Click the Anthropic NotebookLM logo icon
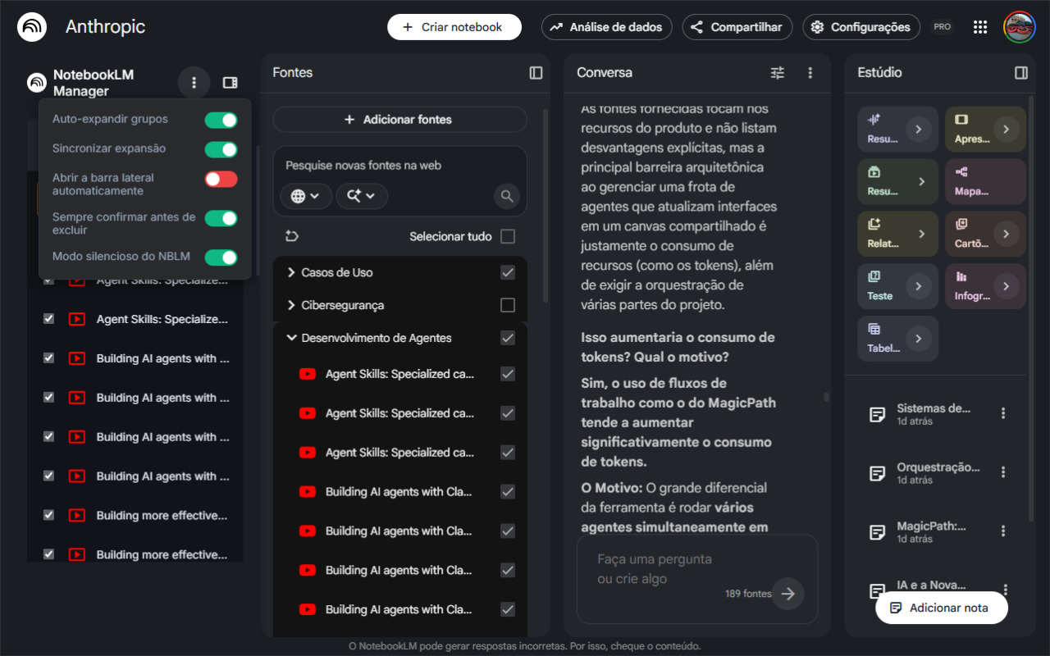 pos(32,27)
